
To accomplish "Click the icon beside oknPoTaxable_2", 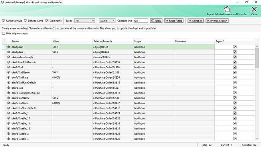I will click(x=9, y=133).
